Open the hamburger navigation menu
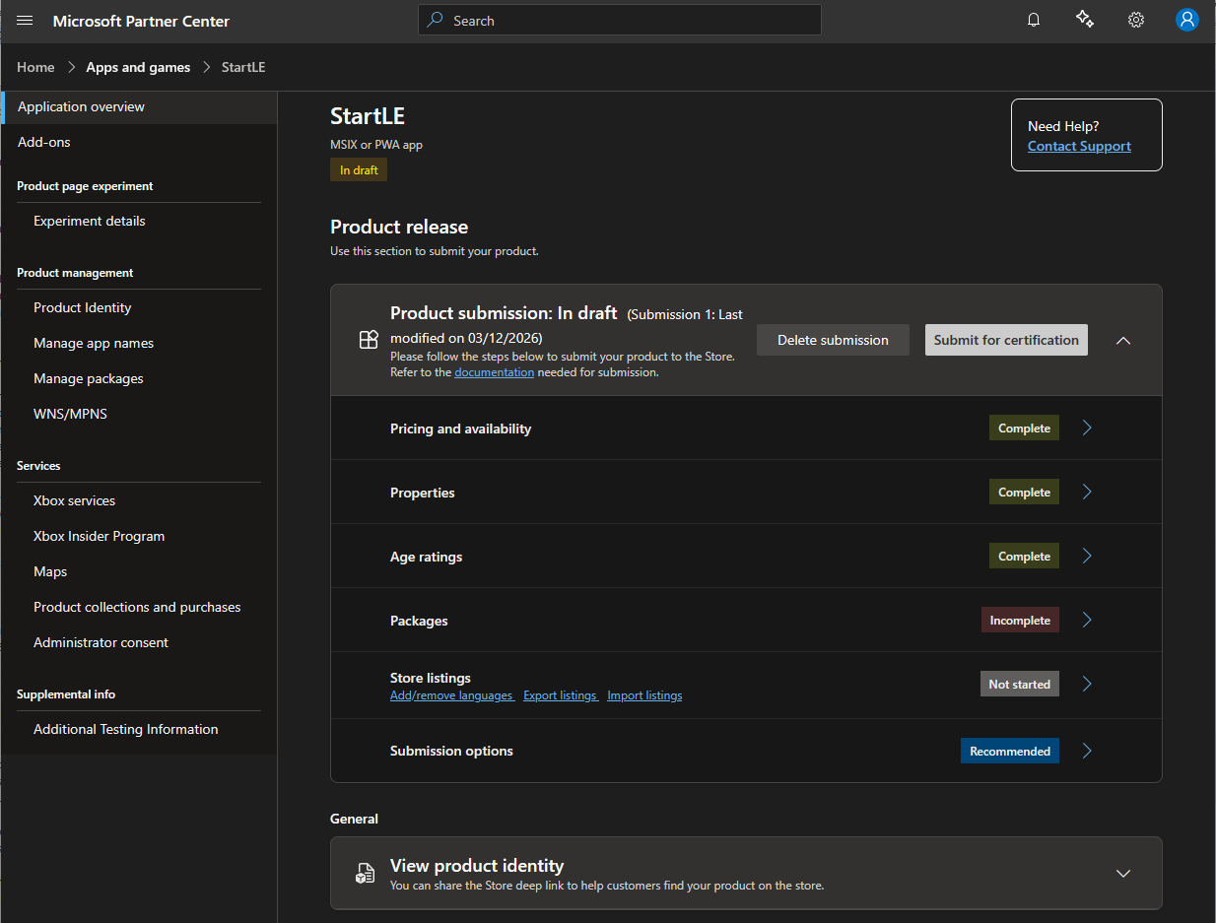Viewport: 1216px width, 923px height. coord(25,21)
